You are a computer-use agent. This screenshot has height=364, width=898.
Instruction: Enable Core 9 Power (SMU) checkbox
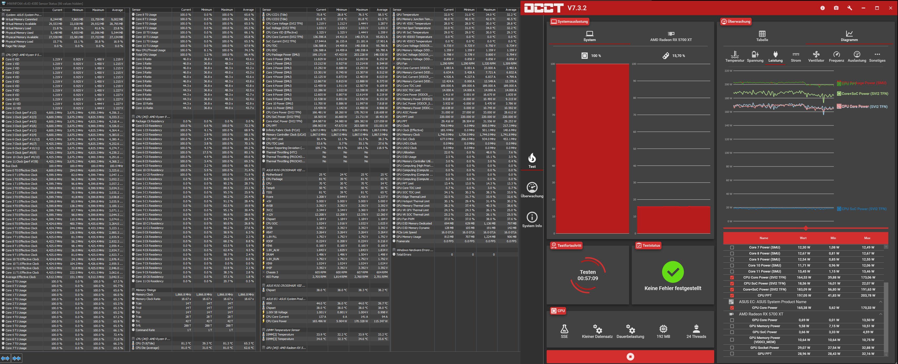click(x=732, y=259)
